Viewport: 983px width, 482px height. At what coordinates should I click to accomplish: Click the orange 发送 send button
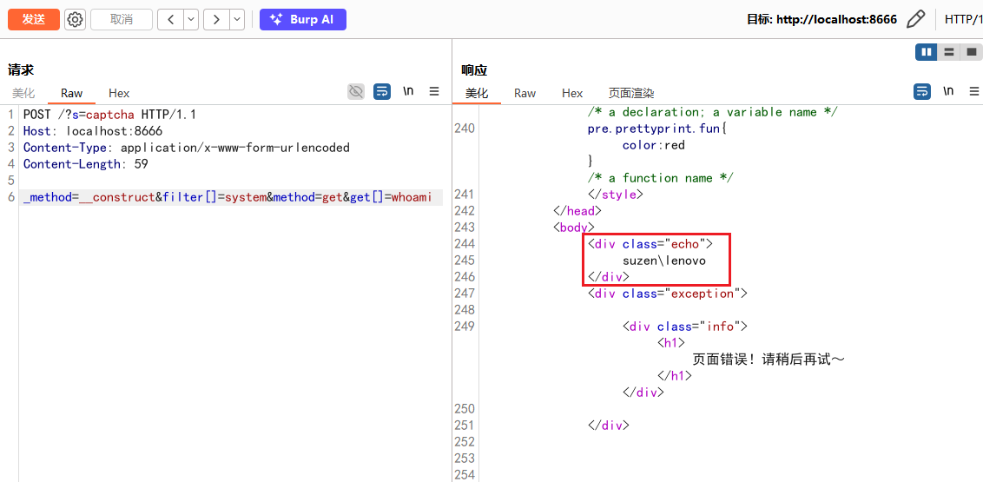(34, 19)
